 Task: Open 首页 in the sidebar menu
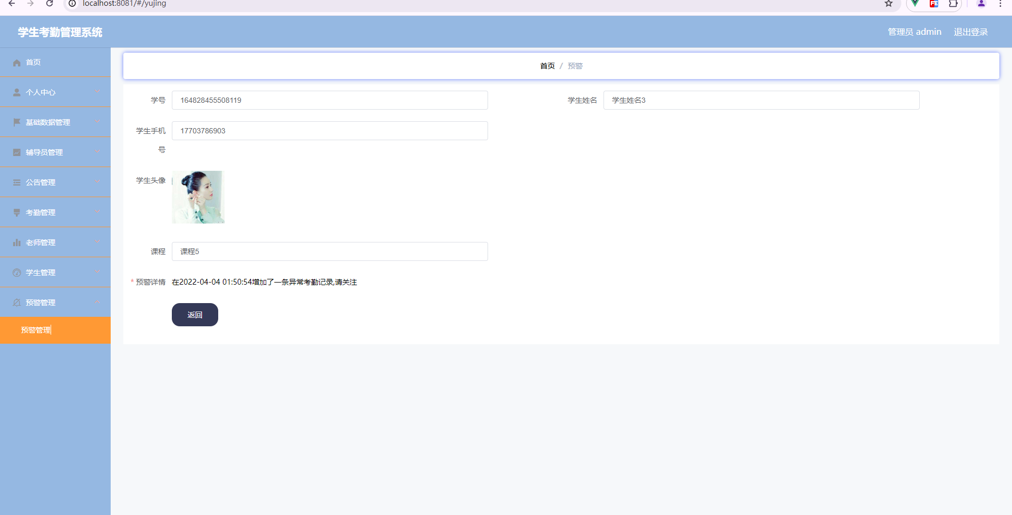coord(55,62)
